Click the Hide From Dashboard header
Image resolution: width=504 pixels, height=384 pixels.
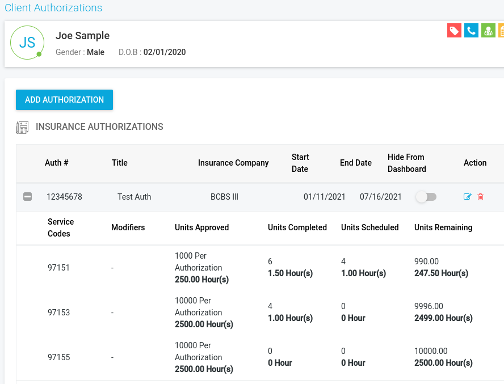(x=406, y=163)
